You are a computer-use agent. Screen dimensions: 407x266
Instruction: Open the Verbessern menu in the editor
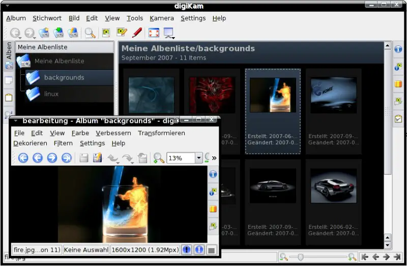[113, 133]
